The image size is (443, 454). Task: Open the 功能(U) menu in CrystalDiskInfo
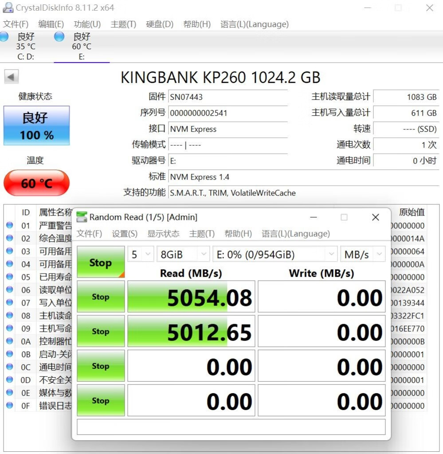point(87,24)
